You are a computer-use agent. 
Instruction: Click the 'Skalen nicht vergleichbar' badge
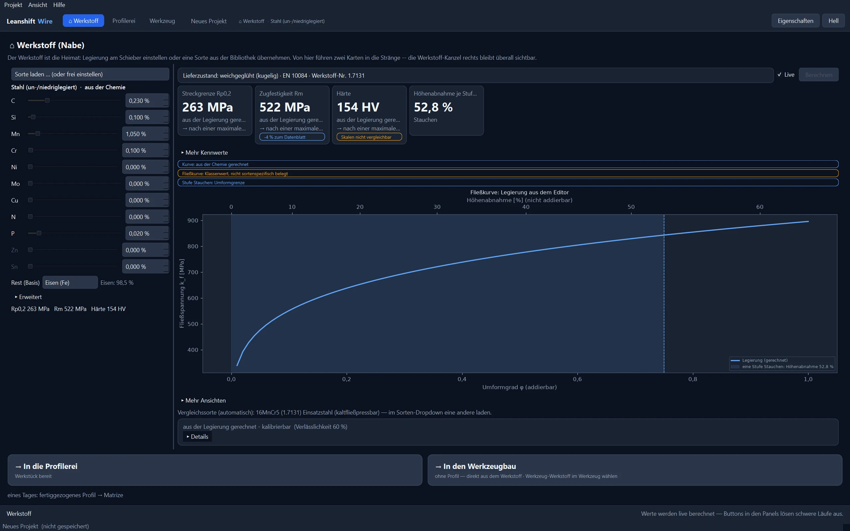point(369,137)
